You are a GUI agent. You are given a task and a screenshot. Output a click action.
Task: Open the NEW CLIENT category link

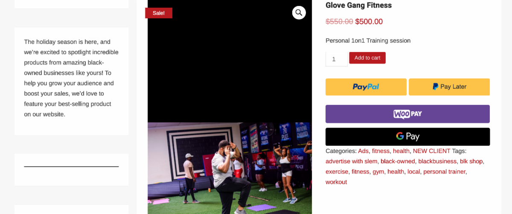pyautogui.click(x=431, y=151)
